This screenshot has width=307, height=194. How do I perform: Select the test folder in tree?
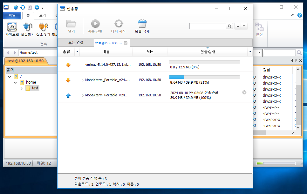tap(35, 88)
